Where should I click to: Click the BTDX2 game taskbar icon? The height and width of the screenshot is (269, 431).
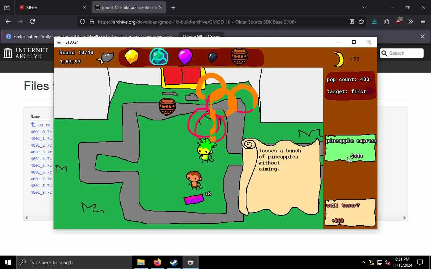tap(190, 262)
